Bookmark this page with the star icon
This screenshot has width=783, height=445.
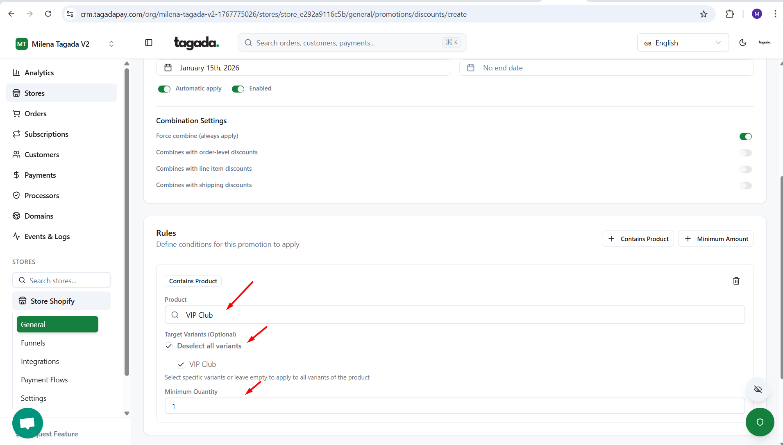click(x=704, y=14)
